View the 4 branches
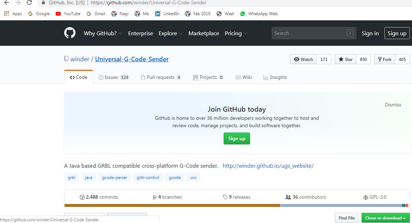The width and height of the screenshot is (412, 223). tap(167, 197)
